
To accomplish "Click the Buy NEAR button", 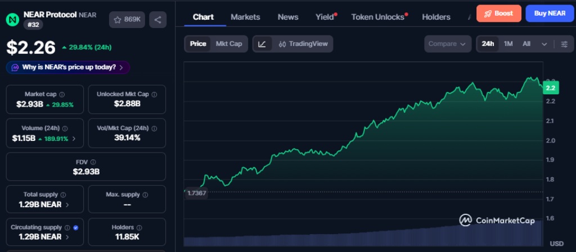I will click(550, 13).
